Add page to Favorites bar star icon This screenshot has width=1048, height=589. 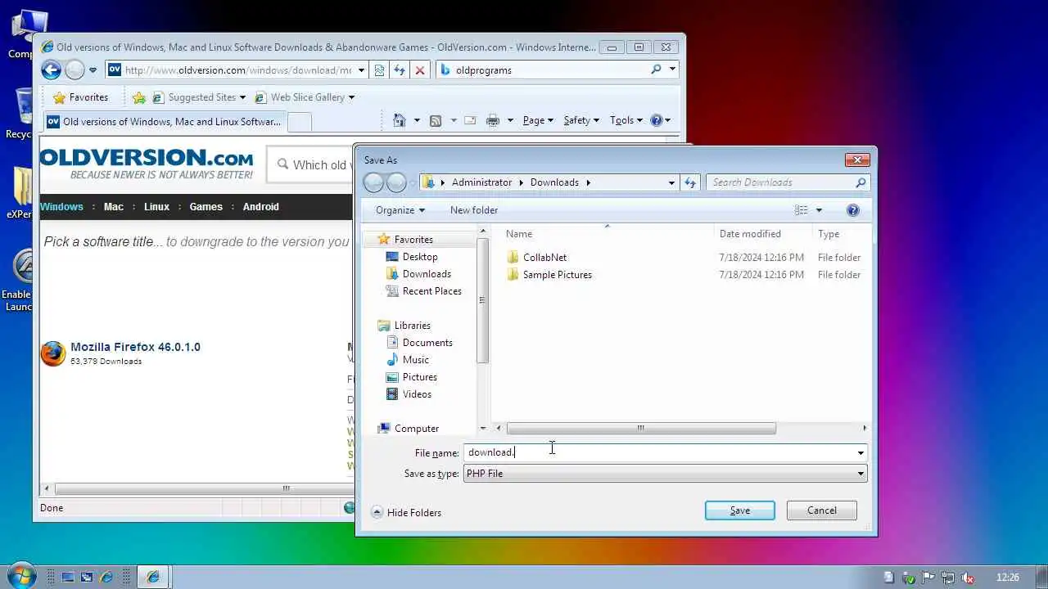[x=138, y=97]
